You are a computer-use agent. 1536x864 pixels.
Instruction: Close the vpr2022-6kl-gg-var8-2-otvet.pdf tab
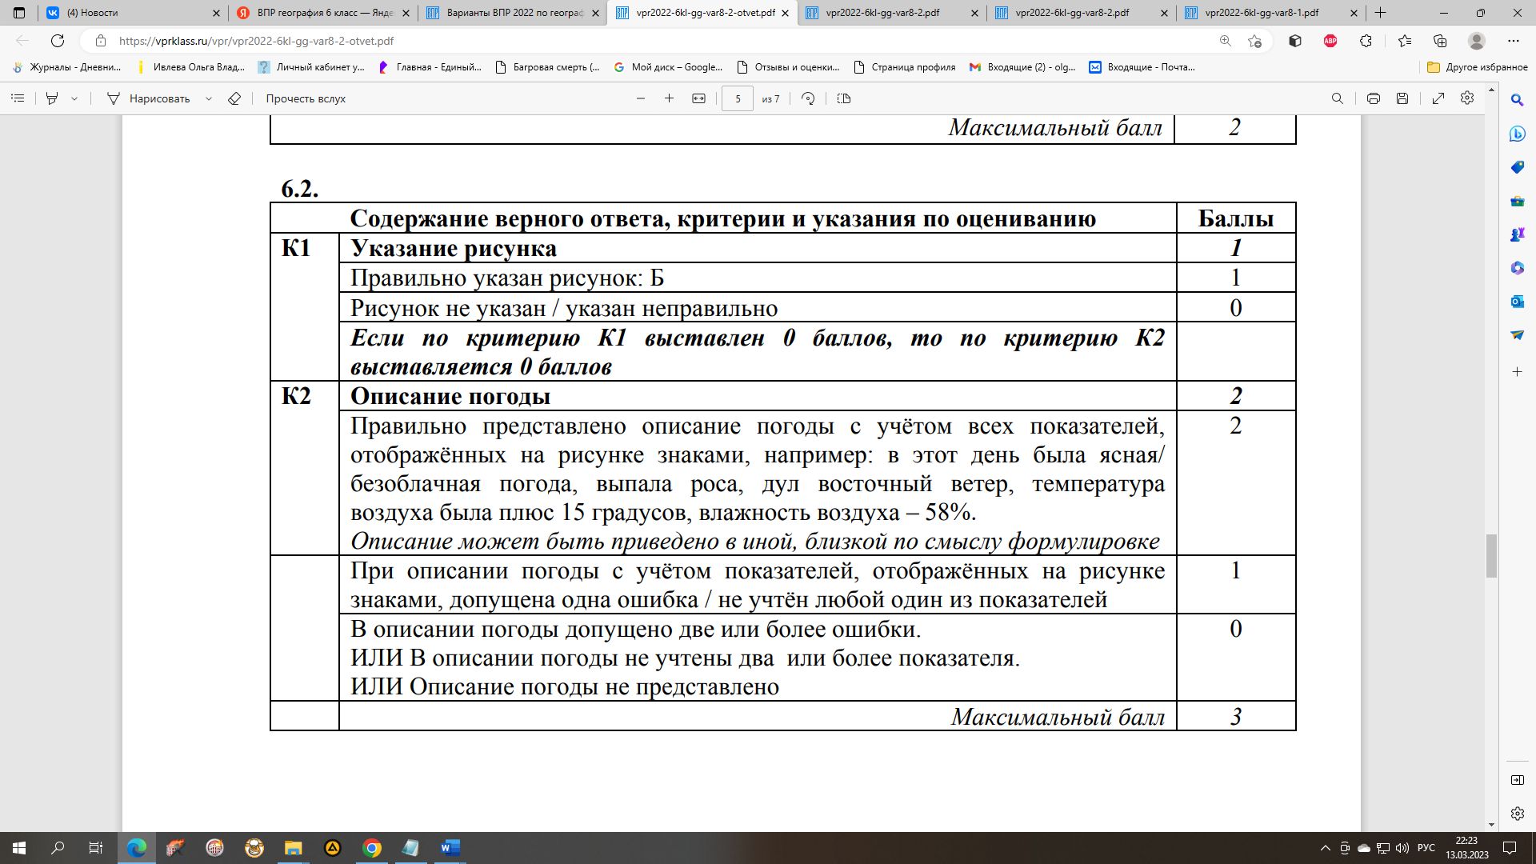[786, 13]
